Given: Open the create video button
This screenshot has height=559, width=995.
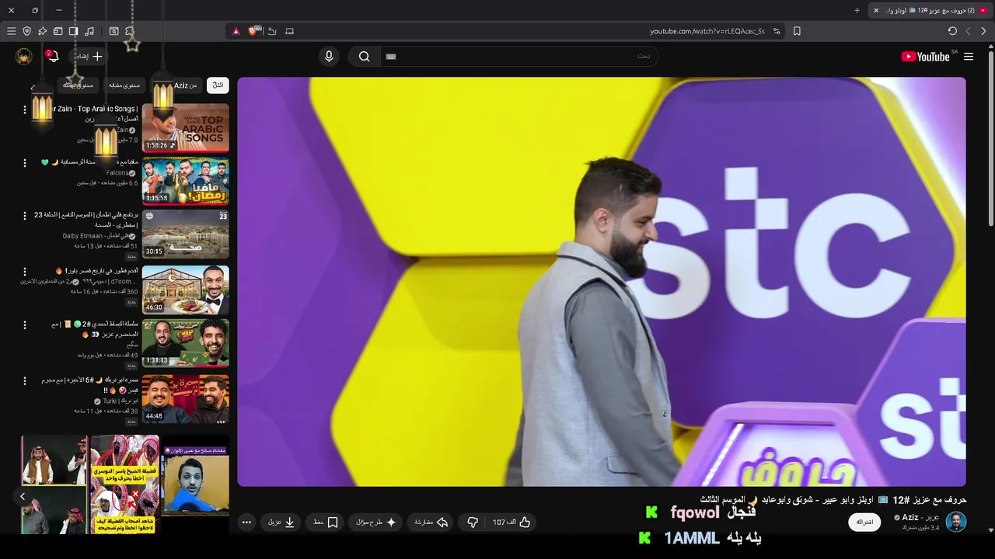Looking at the screenshot, I should click(89, 57).
